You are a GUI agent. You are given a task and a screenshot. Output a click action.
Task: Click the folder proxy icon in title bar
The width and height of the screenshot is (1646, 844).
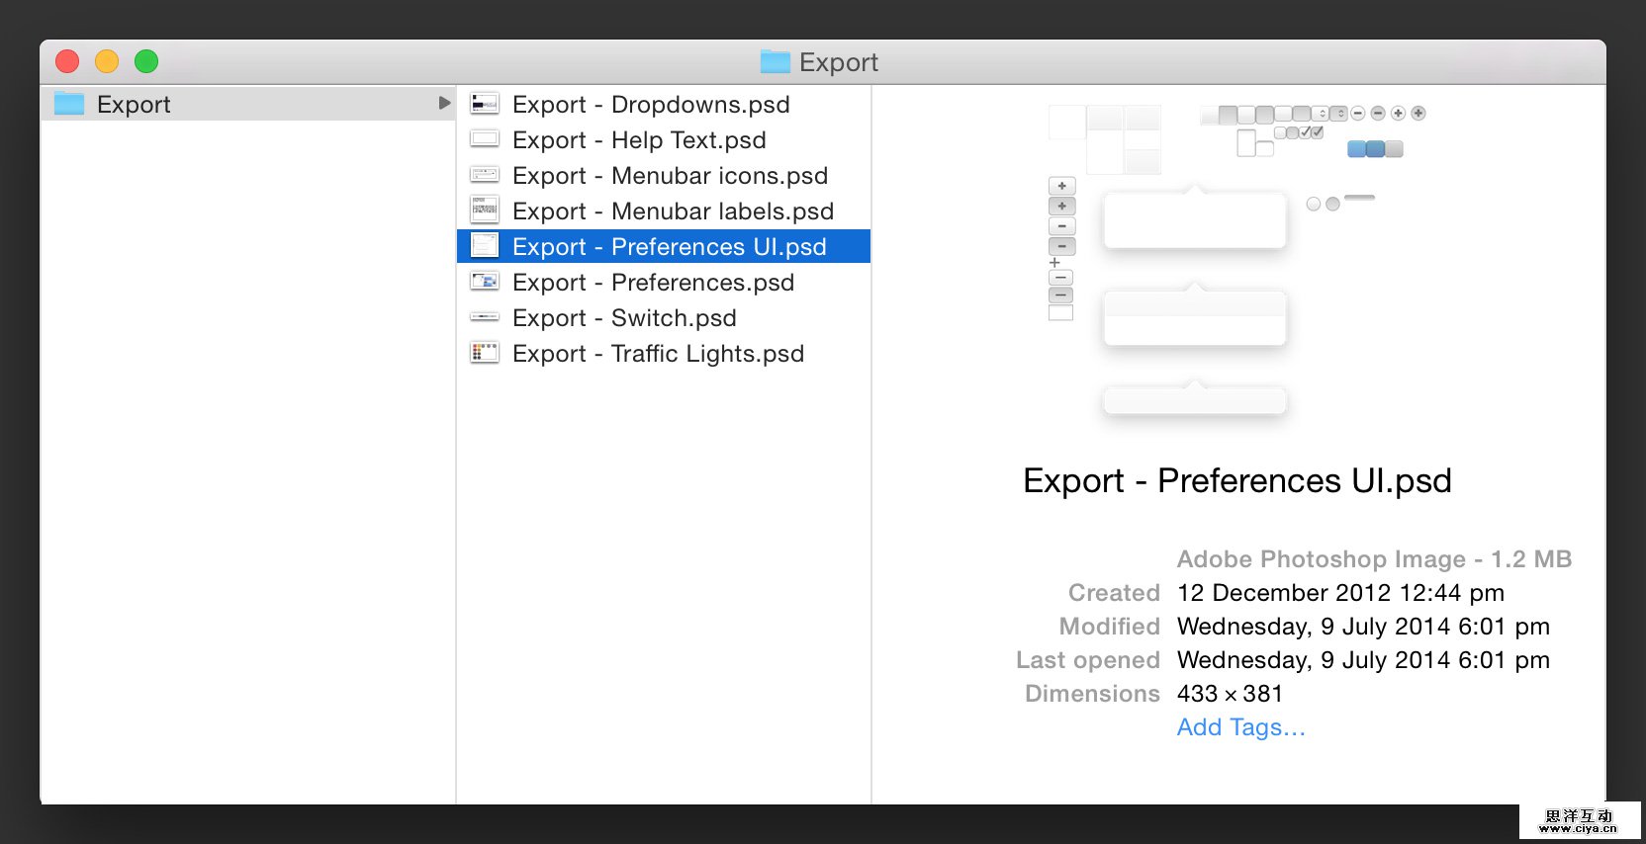[x=775, y=62]
